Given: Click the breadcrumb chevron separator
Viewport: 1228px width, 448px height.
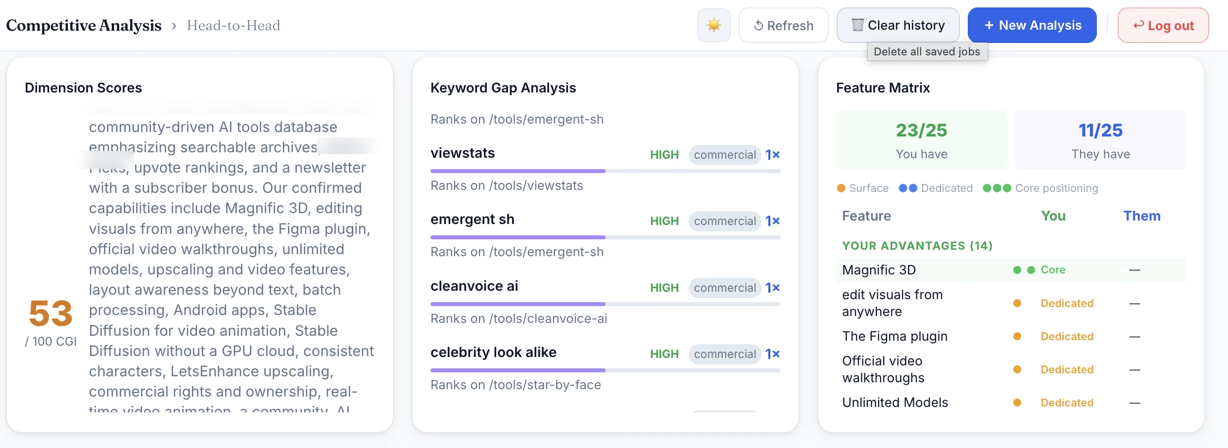Looking at the screenshot, I should coord(174,26).
